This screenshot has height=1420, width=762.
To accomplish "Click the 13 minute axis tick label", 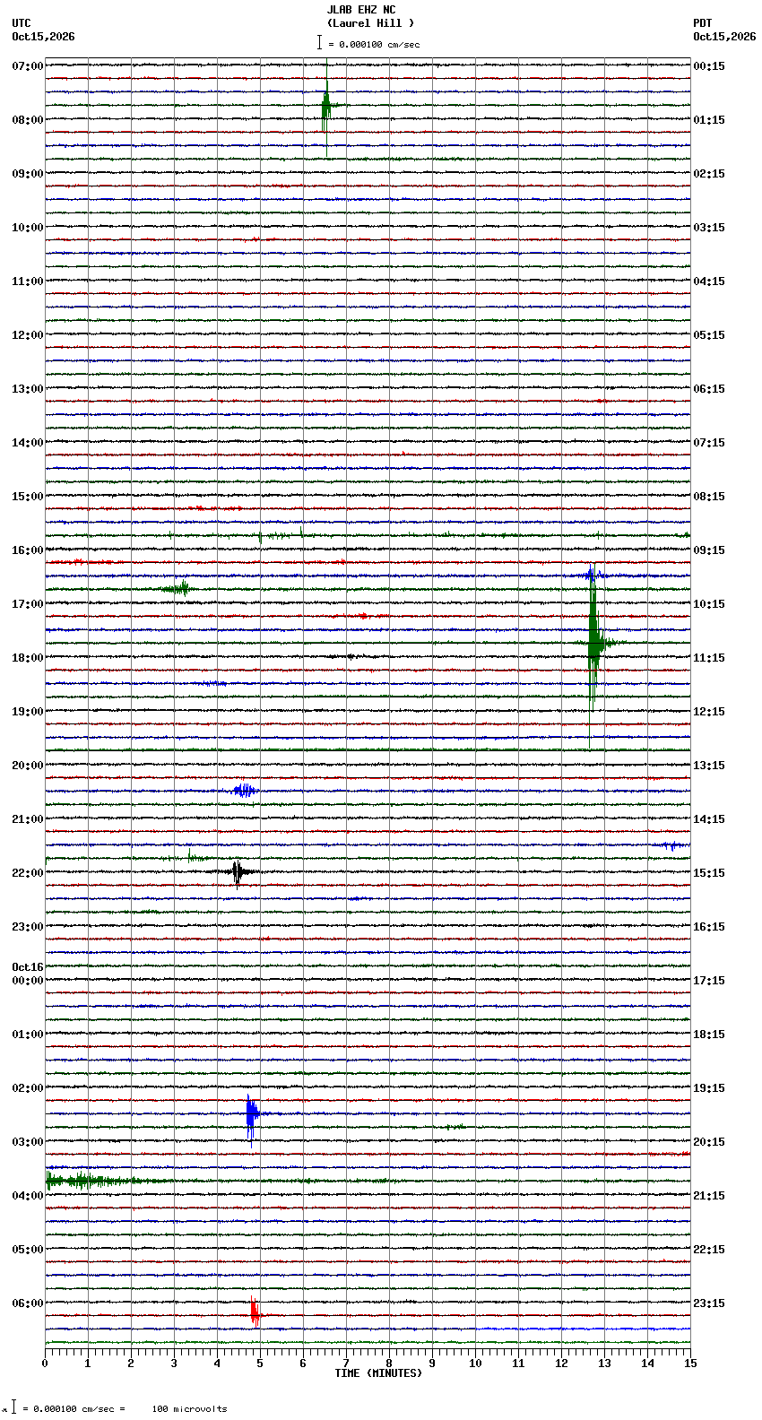I will pyautogui.click(x=604, y=1364).
